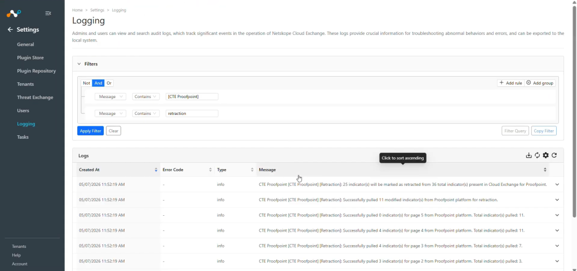The image size is (577, 271).
Task: Click the Copy Filter button
Action: pos(544,131)
